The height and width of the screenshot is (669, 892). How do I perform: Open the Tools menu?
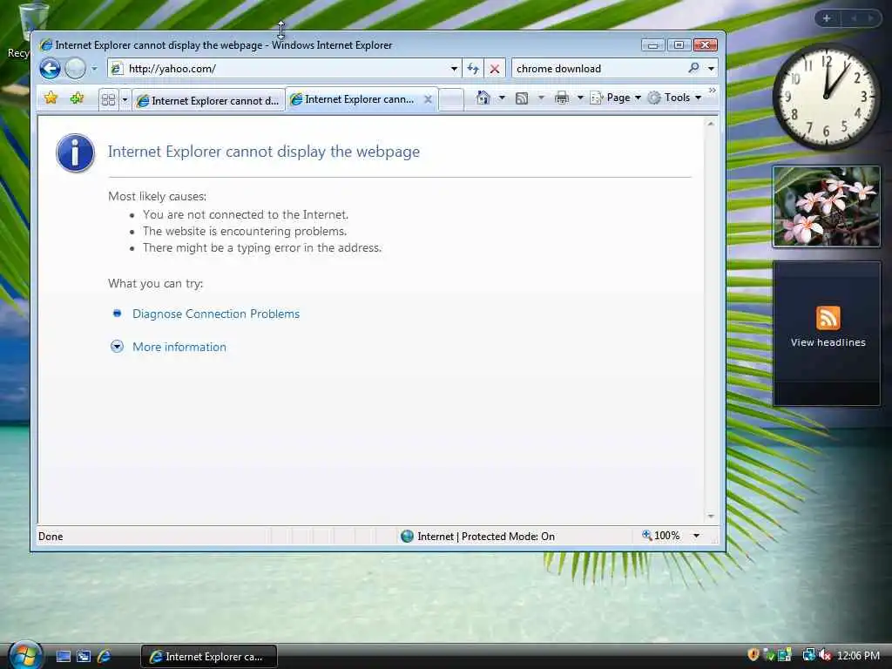point(675,98)
